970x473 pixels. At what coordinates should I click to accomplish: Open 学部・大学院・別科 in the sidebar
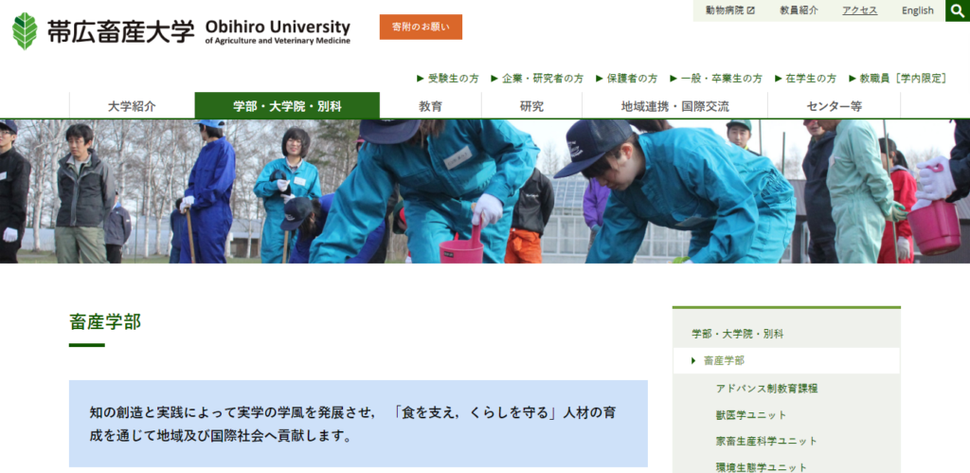[737, 334]
